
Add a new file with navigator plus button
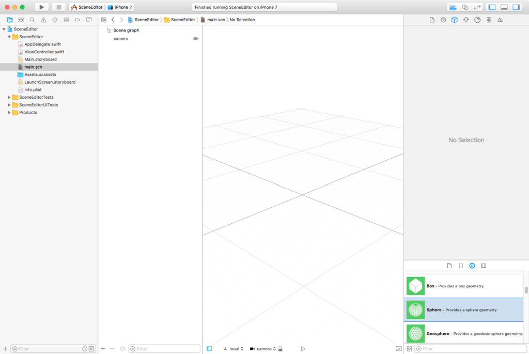coord(5,349)
